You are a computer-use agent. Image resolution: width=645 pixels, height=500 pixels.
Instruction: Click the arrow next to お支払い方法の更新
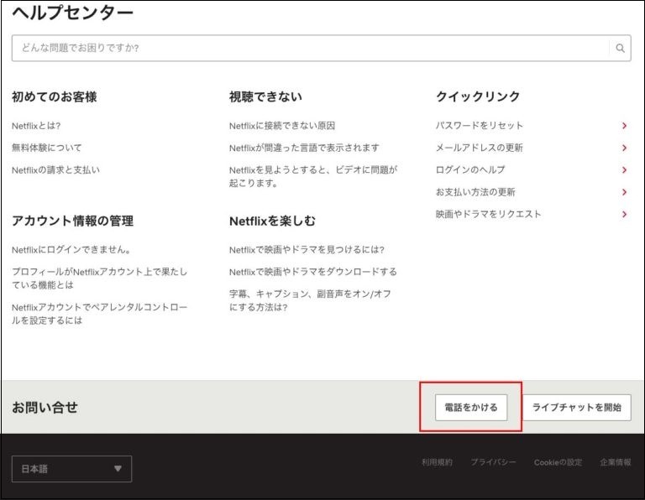coord(625,192)
